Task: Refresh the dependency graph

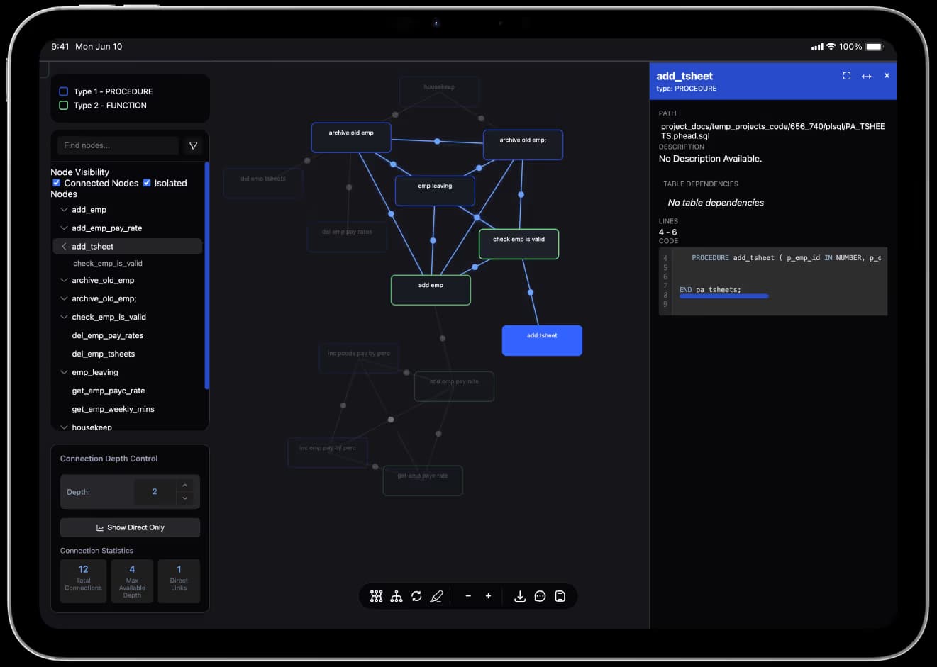Action: [417, 596]
